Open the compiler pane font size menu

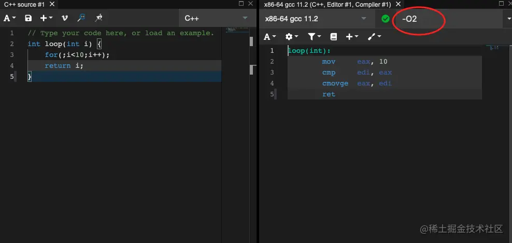269,37
